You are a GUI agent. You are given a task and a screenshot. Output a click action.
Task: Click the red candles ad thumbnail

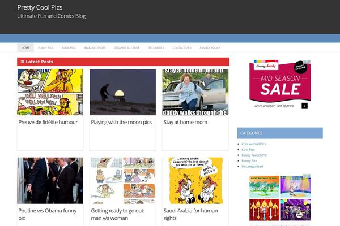coord(264,210)
